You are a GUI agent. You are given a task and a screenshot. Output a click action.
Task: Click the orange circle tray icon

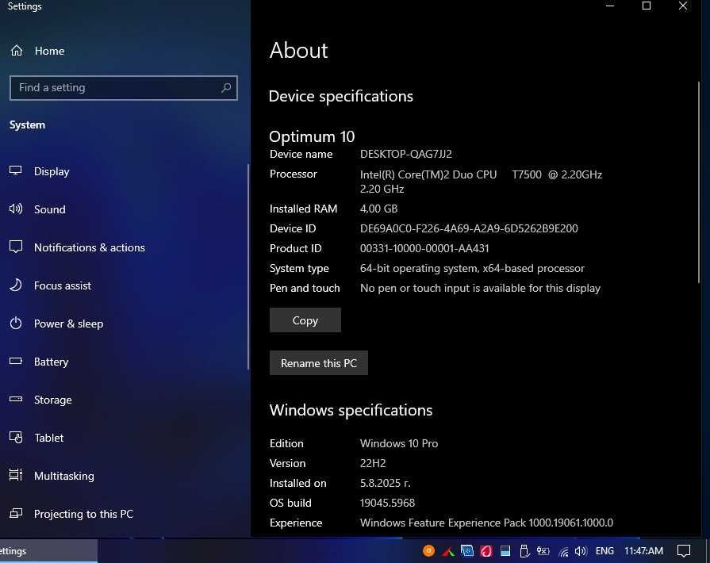click(428, 551)
